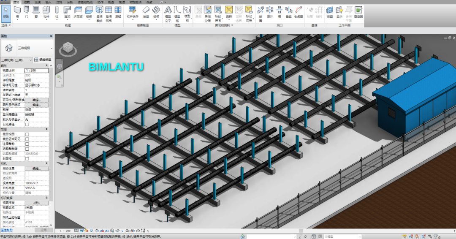Click the View Scale 1 : 200 input field
The image size is (456, 239).
point(37,71)
